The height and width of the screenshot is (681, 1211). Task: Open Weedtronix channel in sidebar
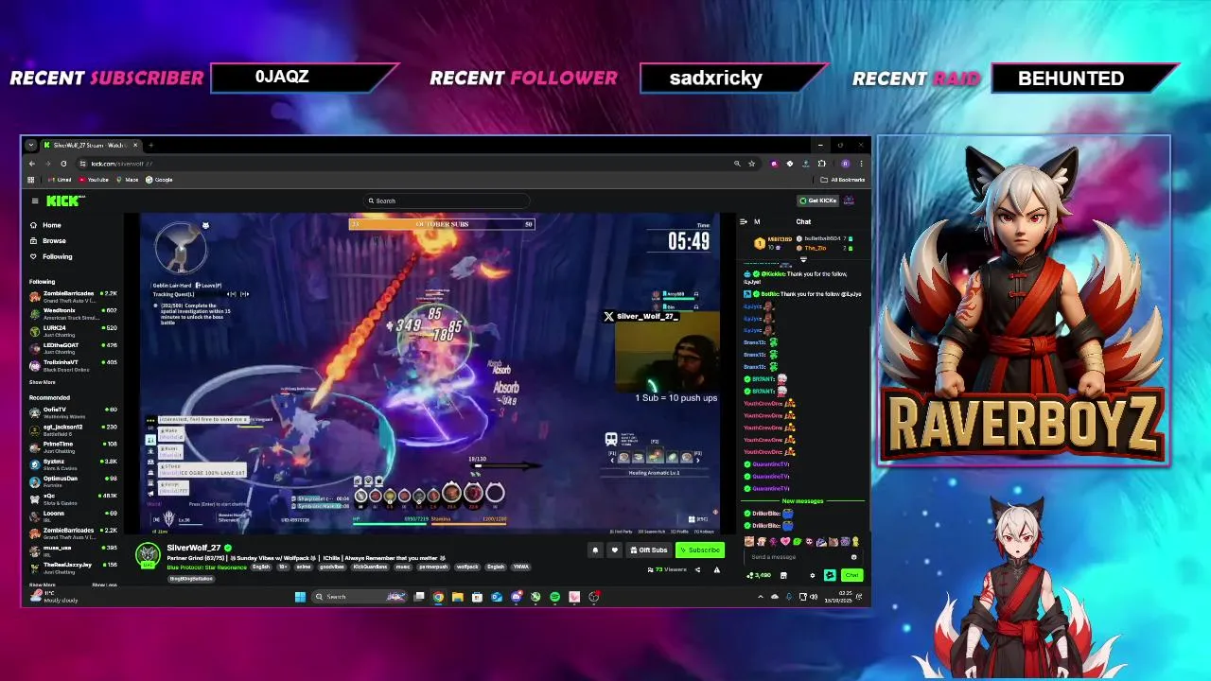[74, 313]
